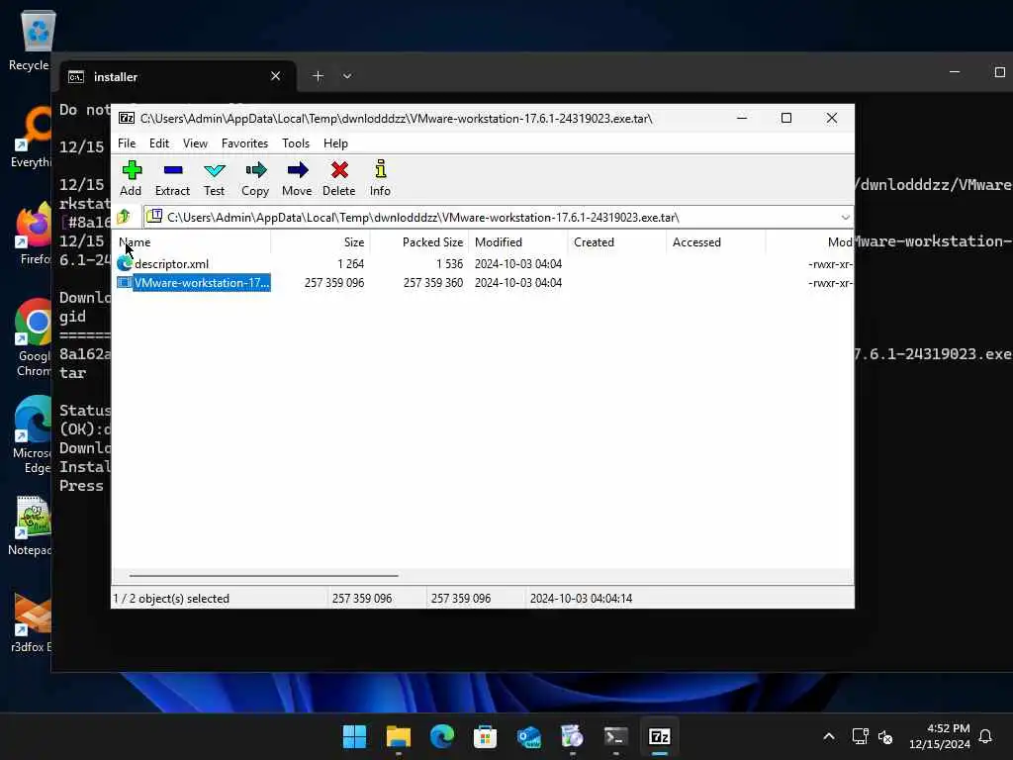Image resolution: width=1013 pixels, height=760 pixels.
Task: Open the network status tray icon
Action: (x=860, y=736)
